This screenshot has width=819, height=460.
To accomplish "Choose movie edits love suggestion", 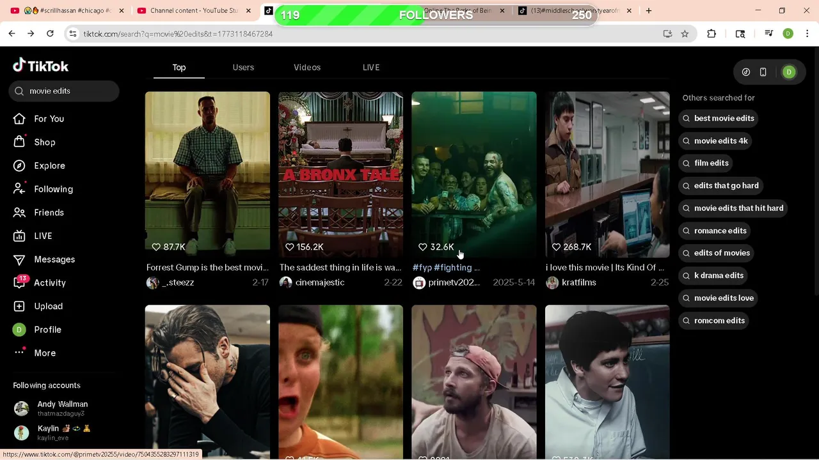I will click(718, 298).
